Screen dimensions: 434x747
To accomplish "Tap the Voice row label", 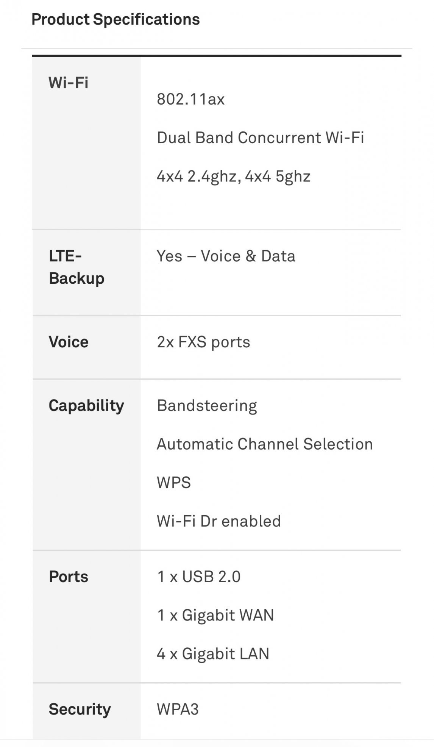I will [69, 342].
